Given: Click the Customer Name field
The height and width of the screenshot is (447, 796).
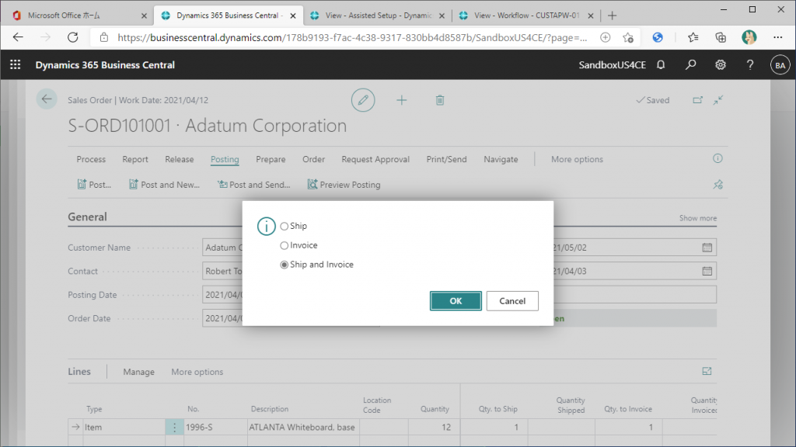Looking at the screenshot, I should pos(222,248).
